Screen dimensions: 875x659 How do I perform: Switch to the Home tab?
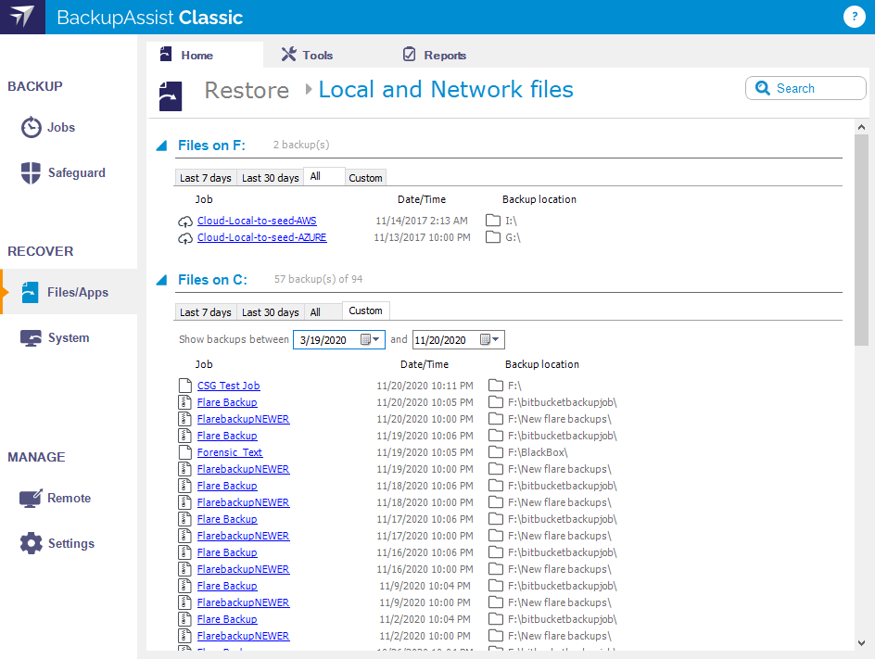coord(205,55)
